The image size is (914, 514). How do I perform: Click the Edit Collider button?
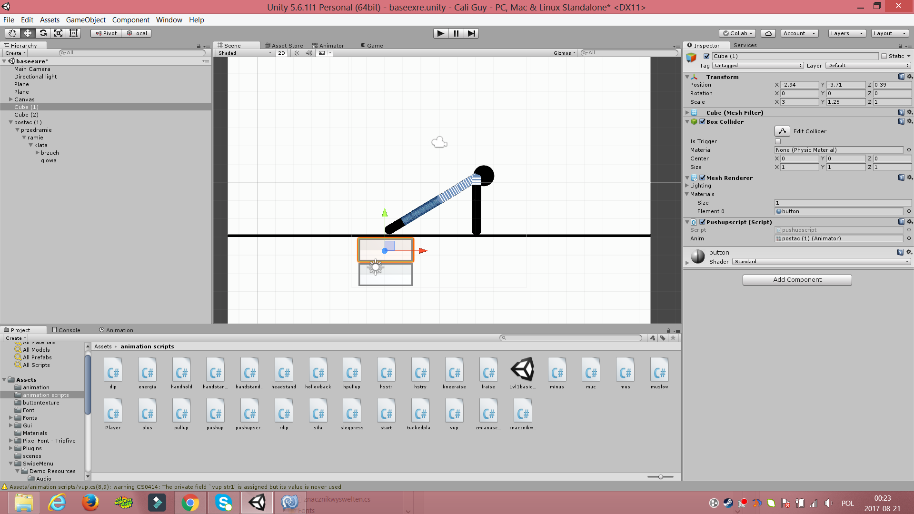point(782,131)
